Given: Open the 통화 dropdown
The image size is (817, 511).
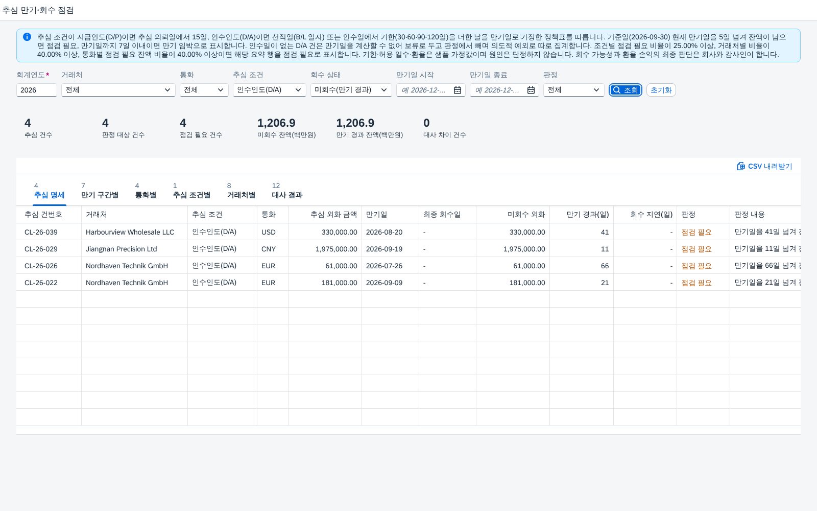Looking at the screenshot, I should pos(204,90).
